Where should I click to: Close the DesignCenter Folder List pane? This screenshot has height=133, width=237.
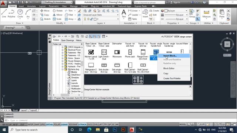tap(81, 44)
